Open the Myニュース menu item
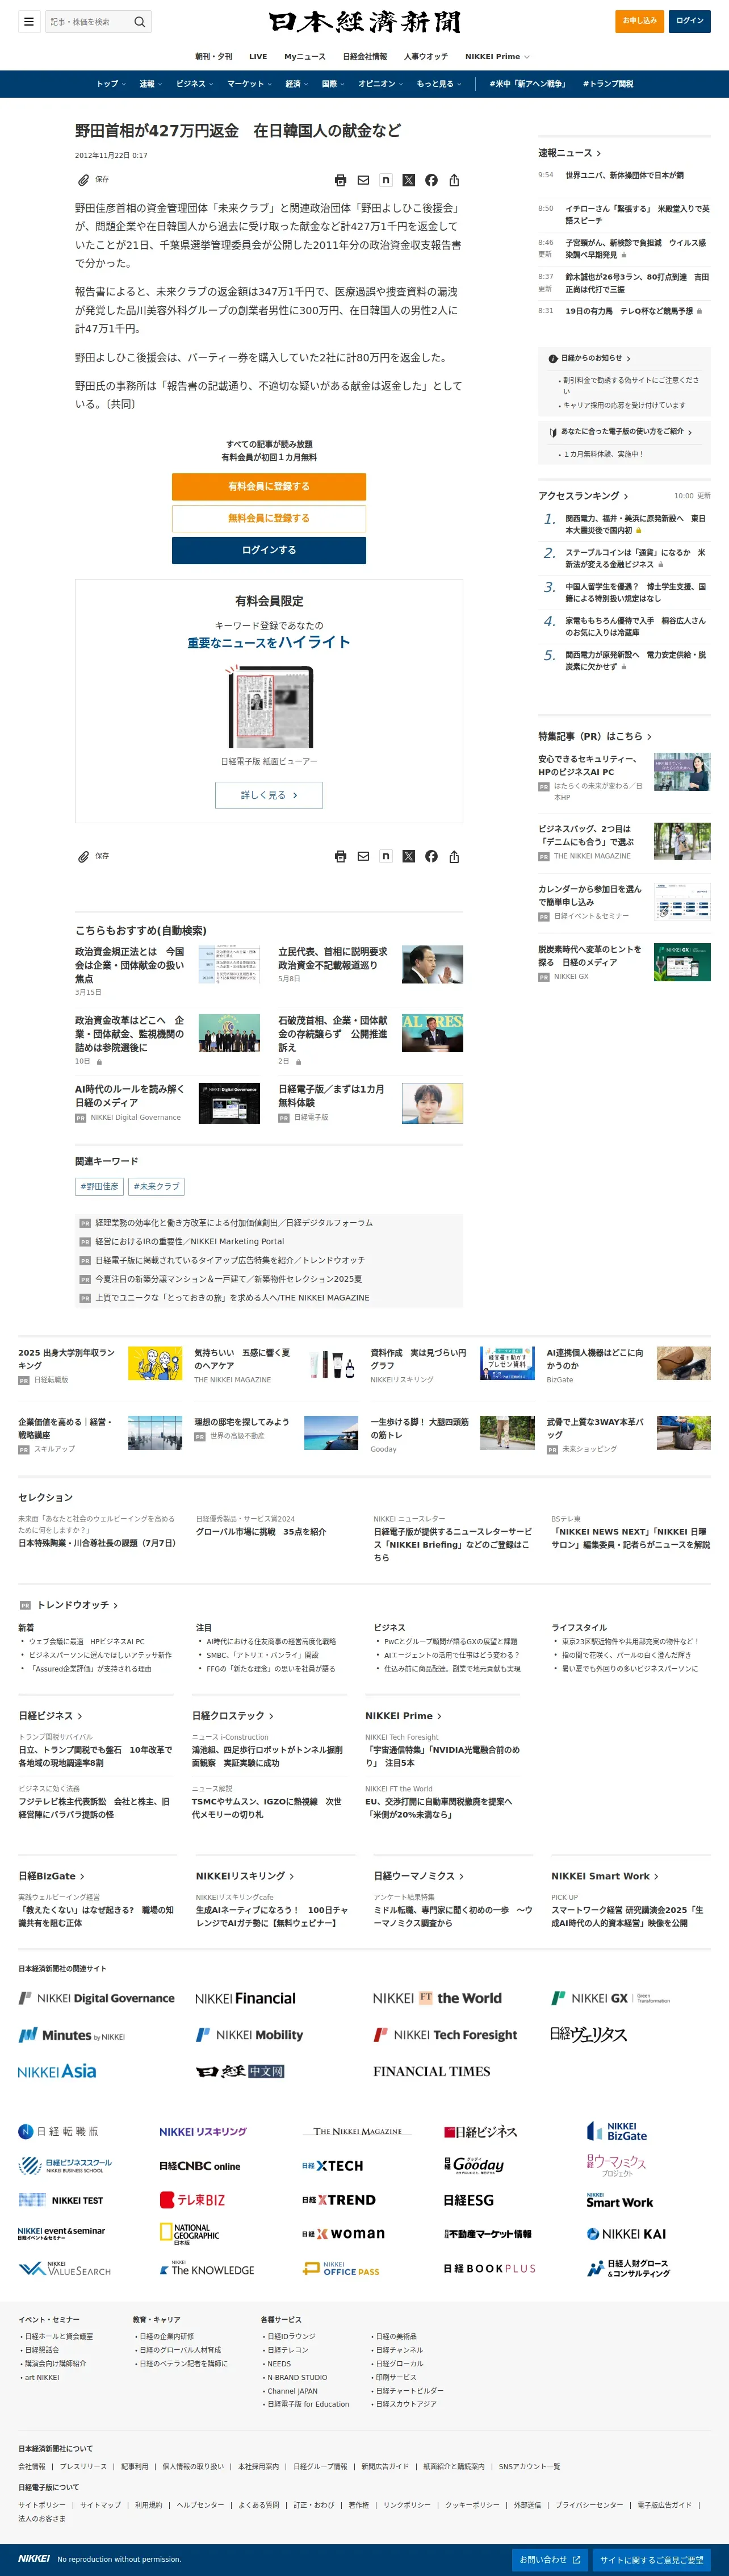This screenshot has height=2576, width=729. click(304, 57)
